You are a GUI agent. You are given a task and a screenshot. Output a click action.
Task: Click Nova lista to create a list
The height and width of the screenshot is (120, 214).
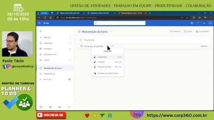point(48,79)
